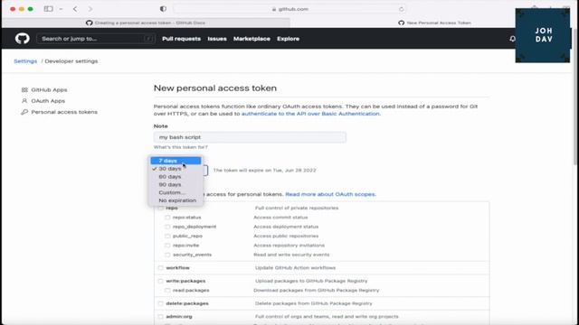
Task: Switch to 'Creating a personal access token' tab
Action: [147, 23]
